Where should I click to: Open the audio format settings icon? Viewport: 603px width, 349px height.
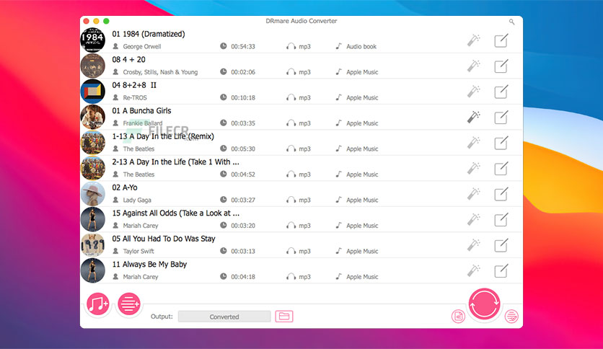click(458, 317)
